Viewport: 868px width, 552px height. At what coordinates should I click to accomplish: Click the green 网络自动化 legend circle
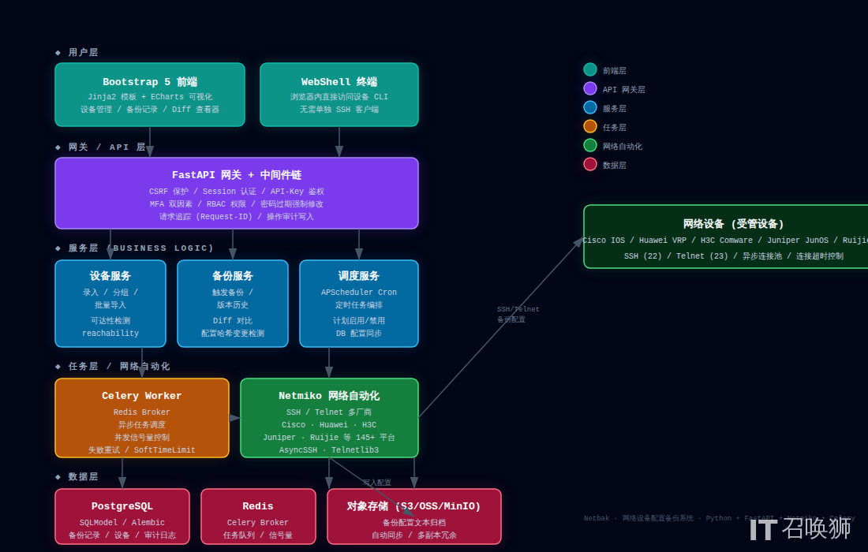pos(590,145)
